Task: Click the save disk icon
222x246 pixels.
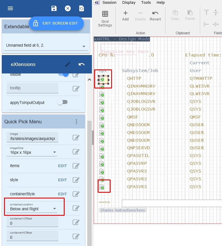Action: tap(54, 8)
